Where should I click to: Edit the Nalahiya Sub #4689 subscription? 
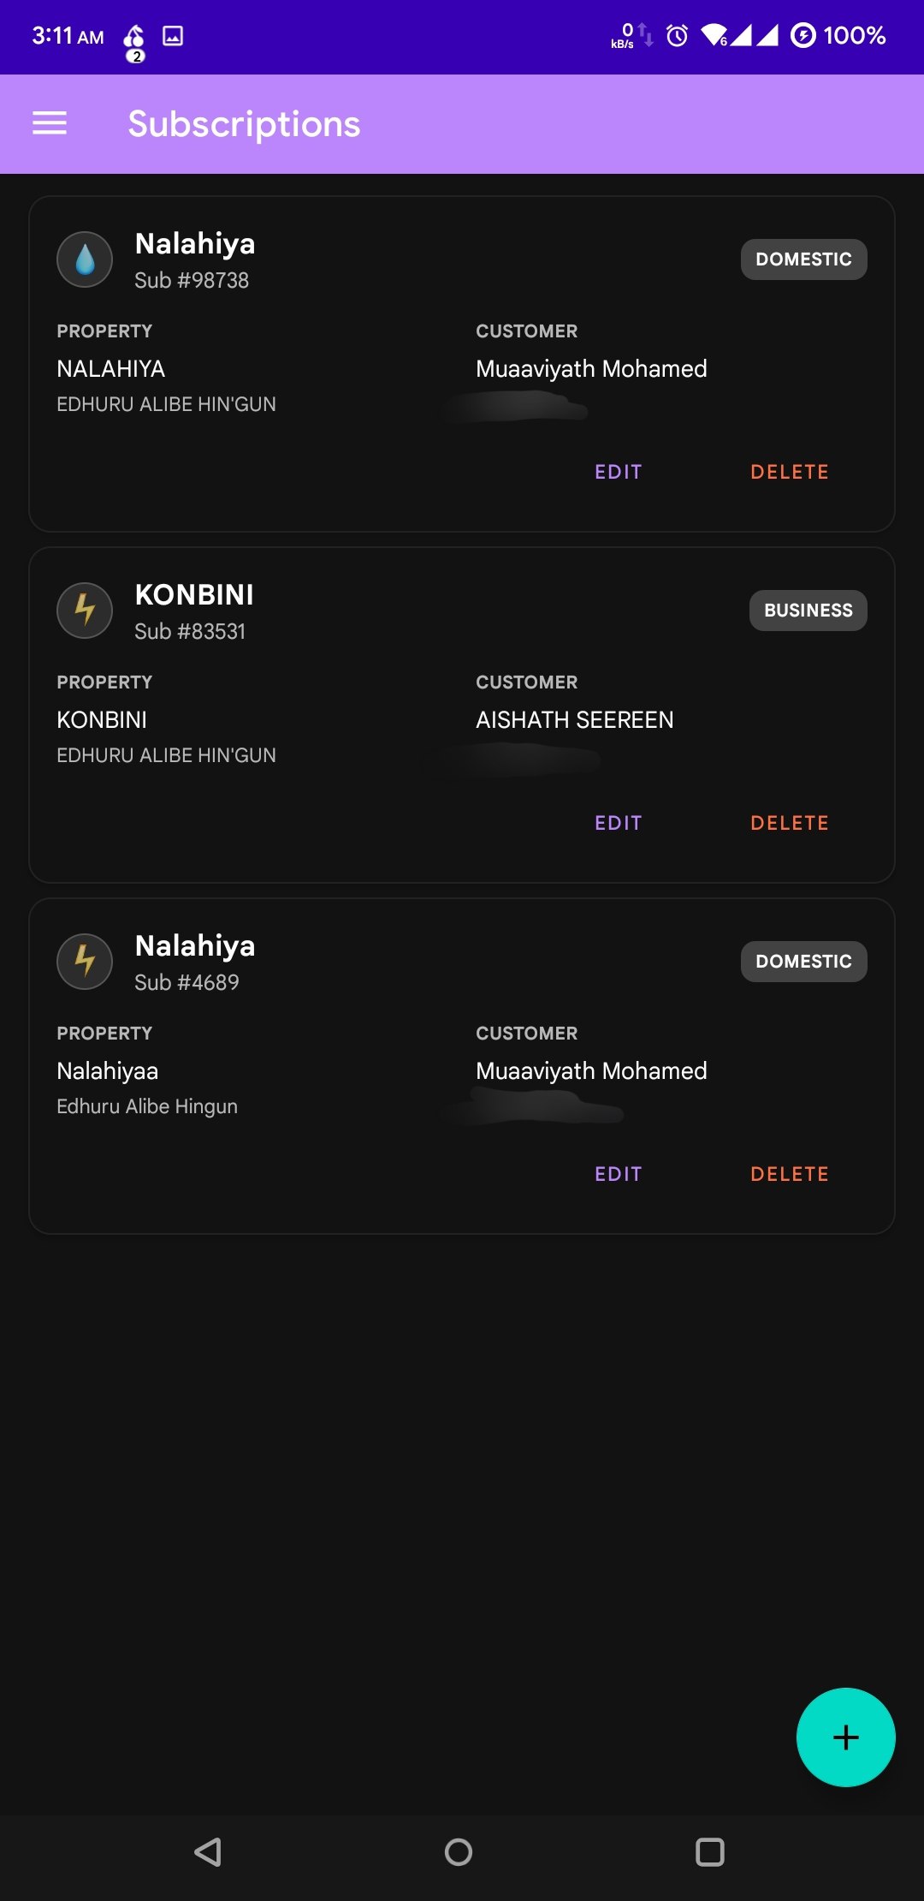point(618,1174)
